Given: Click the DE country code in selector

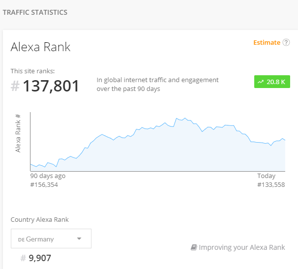Looking at the screenshot, I should point(21,239).
